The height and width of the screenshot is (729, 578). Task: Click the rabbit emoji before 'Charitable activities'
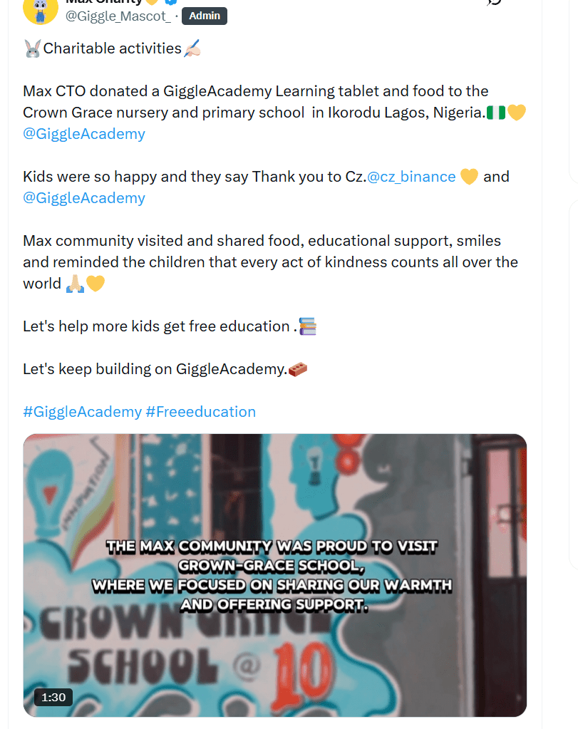coord(33,48)
